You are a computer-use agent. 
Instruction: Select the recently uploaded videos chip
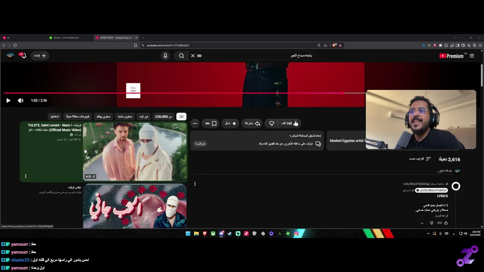(x=78, y=117)
